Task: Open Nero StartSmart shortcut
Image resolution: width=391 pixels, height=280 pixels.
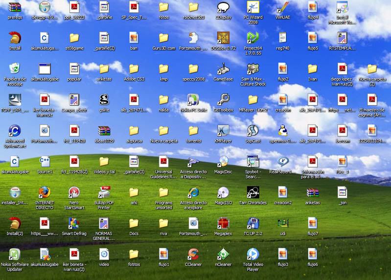Action: pyautogui.click(x=74, y=193)
